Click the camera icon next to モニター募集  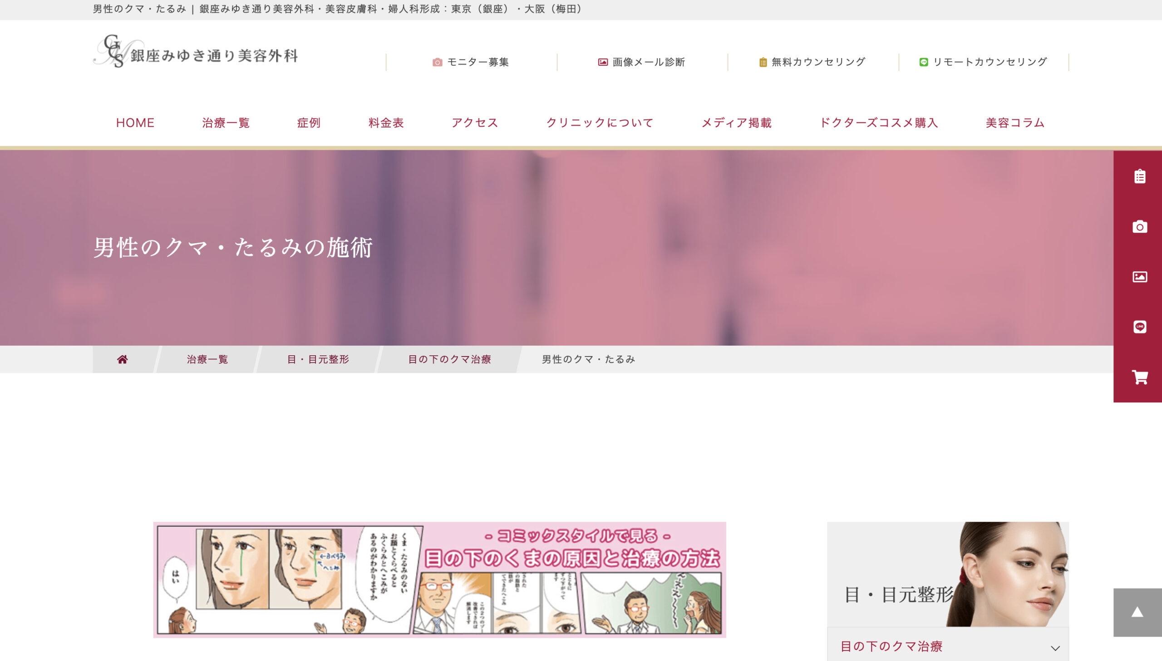(437, 62)
